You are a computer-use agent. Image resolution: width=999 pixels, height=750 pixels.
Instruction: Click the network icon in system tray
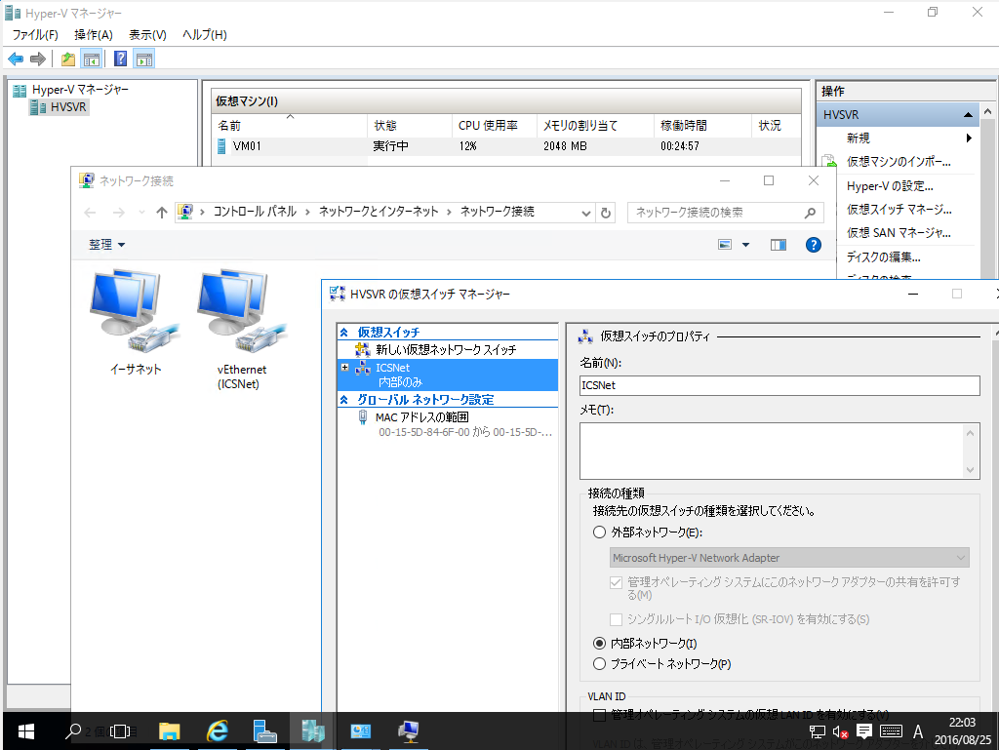[818, 732]
